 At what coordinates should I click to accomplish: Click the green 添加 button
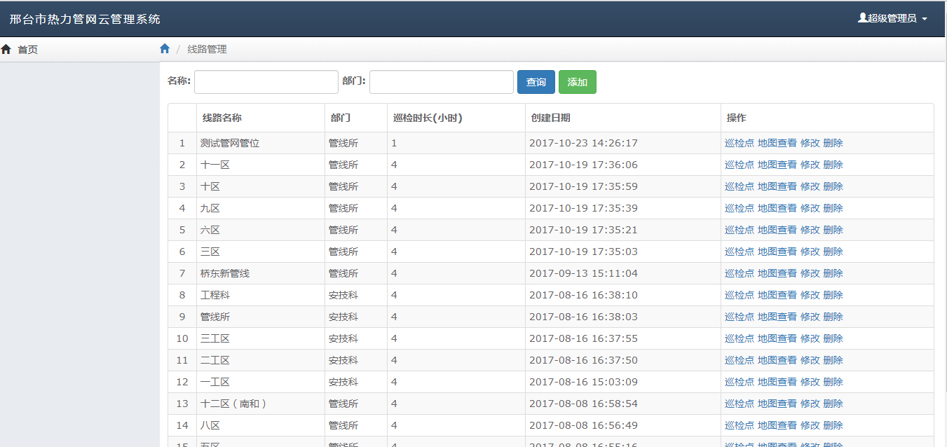tap(577, 82)
